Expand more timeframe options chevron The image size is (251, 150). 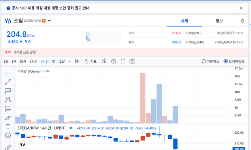(x=69, y=62)
